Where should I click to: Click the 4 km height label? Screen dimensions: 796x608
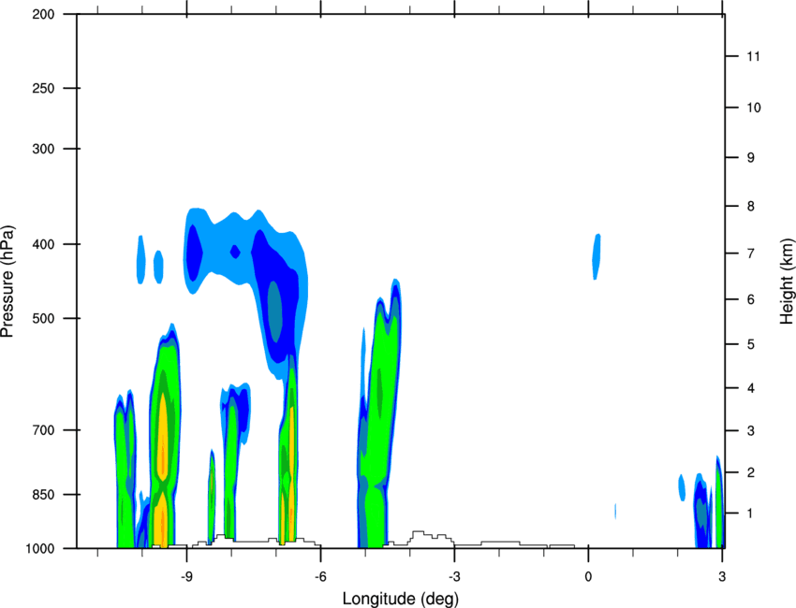751,388
